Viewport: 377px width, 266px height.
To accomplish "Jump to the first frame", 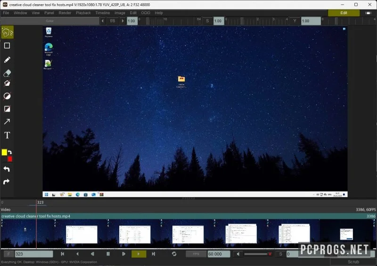I will point(63,254).
